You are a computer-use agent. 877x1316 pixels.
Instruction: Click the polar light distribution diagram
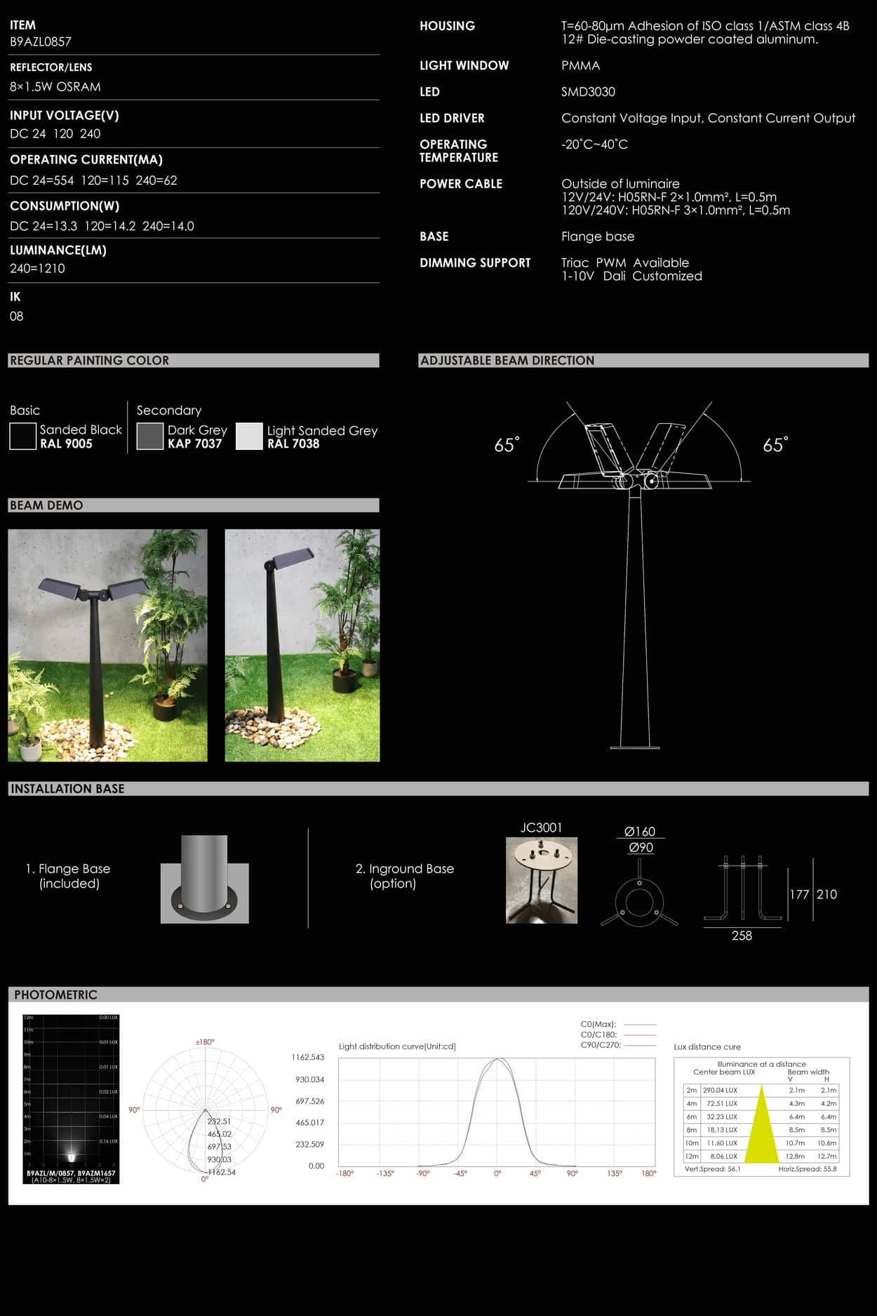point(205,1110)
